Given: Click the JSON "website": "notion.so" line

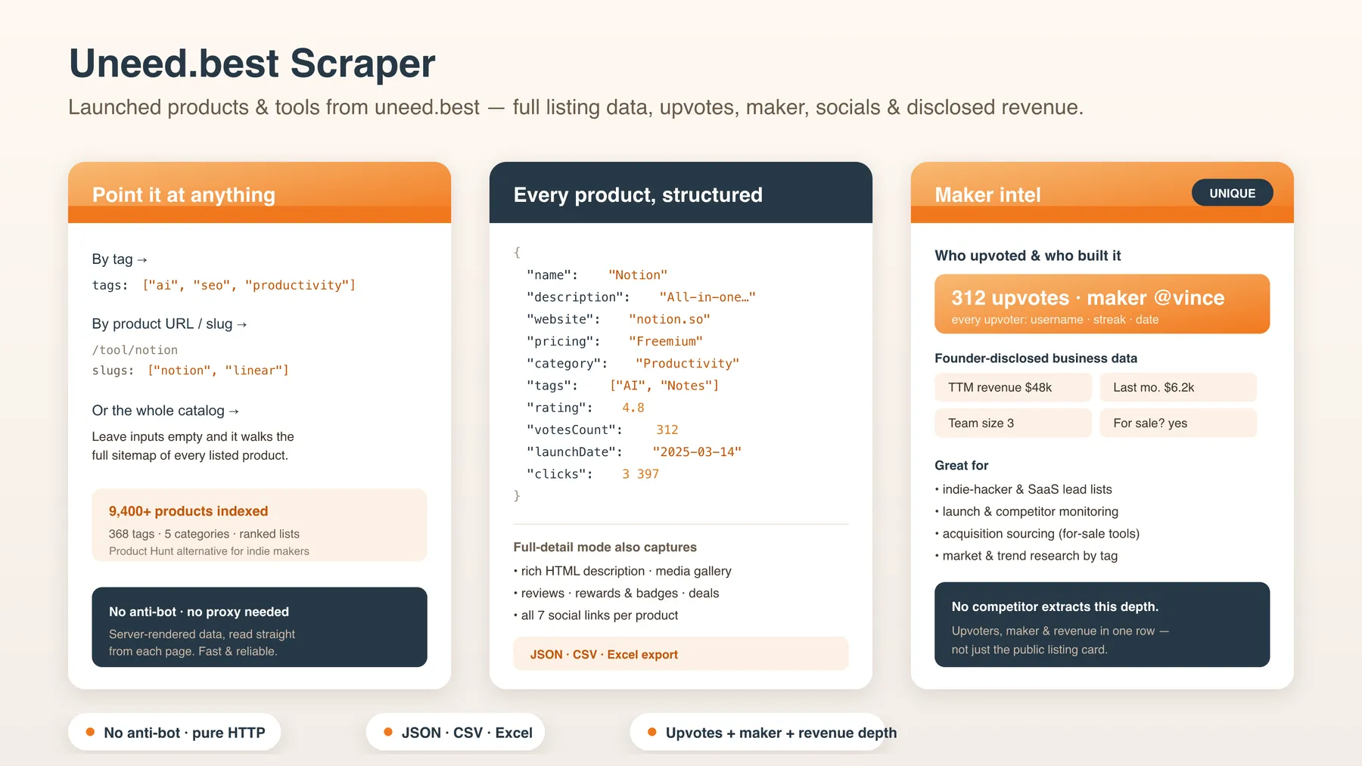Looking at the screenshot, I should pyautogui.click(x=618, y=319).
